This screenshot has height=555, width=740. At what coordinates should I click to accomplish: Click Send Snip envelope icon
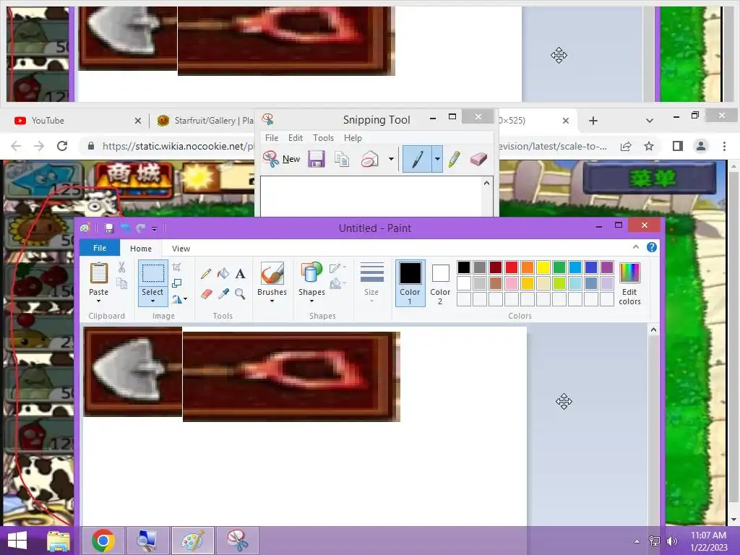(369, 160)
